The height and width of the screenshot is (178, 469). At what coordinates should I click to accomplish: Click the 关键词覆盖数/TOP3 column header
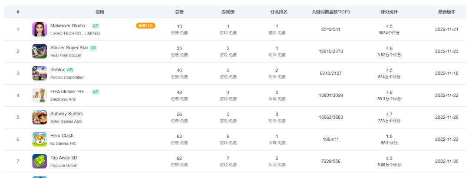pyautogui.click(x=331, y=12)
